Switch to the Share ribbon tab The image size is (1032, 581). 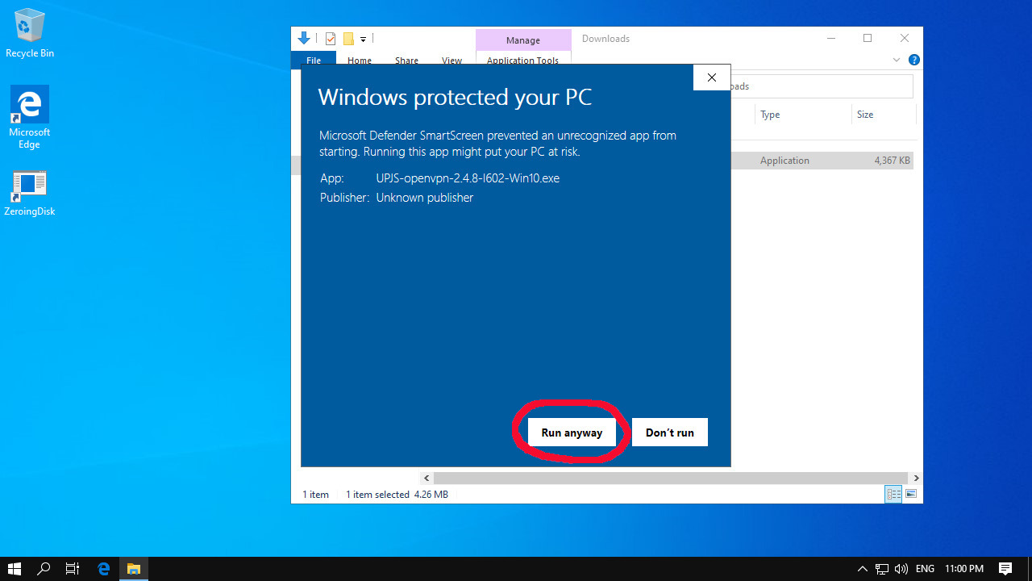coord(406,60)
